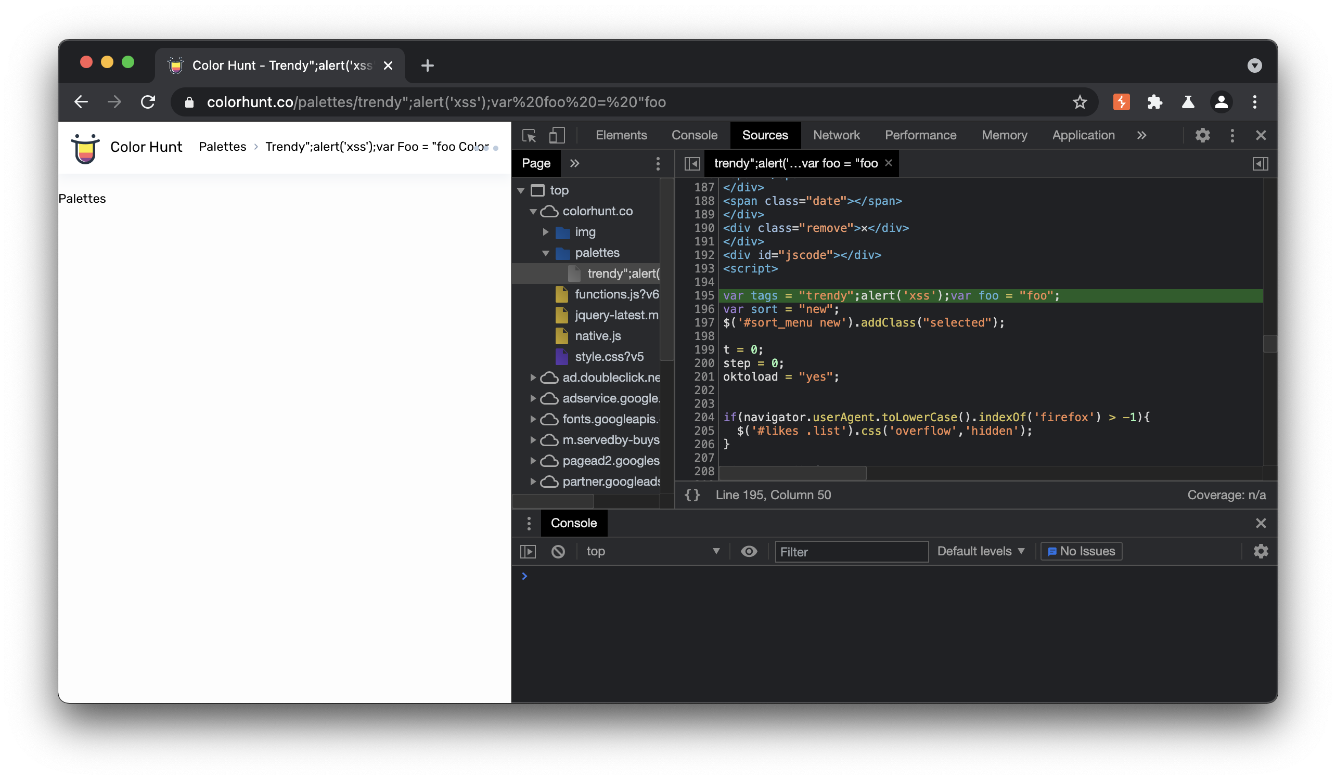1336x780 pixels.
Task: Activate the inspect element picker icon
Action: [x=529, y=136]
